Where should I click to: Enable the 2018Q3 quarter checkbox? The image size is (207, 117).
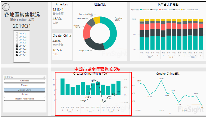[x=17, y=40]
